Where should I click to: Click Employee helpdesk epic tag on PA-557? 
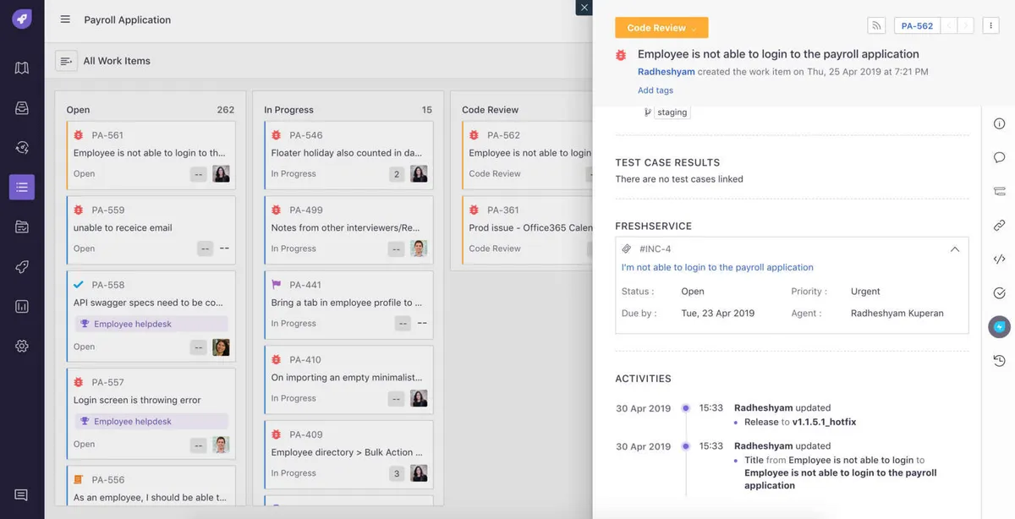point(151,421)
